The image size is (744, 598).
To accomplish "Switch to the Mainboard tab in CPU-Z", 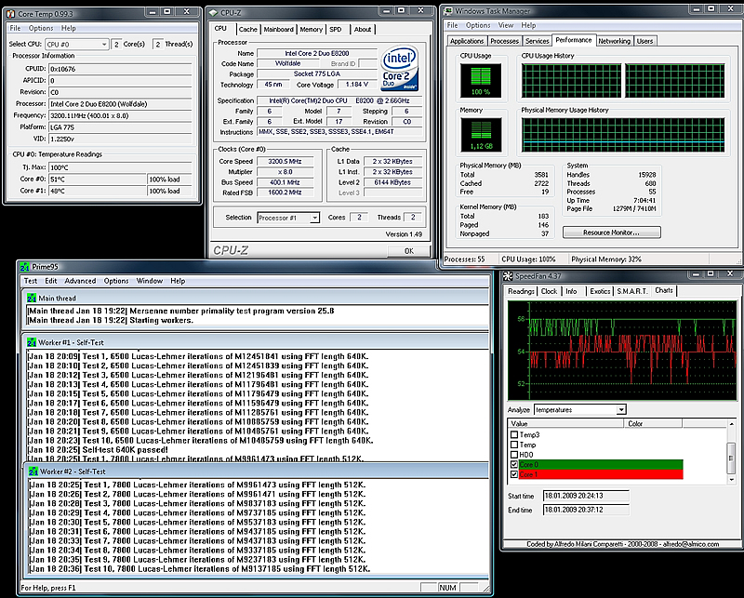I will click(278, 30).
